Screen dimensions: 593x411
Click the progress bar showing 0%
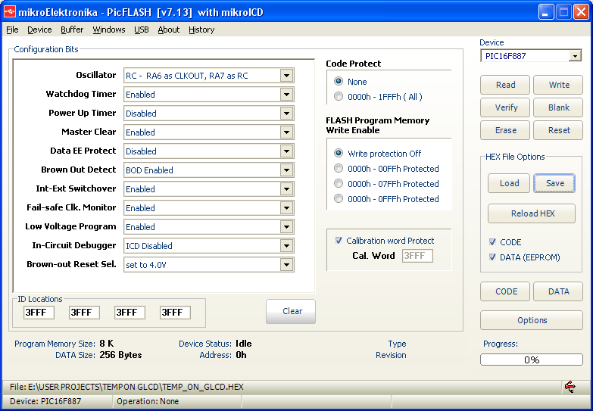531,360
